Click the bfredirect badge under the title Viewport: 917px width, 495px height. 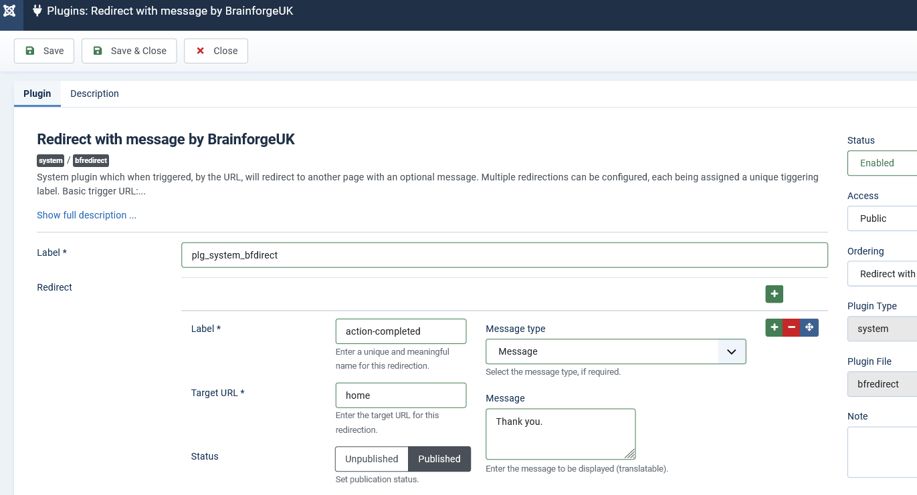(x=91, y=160)
